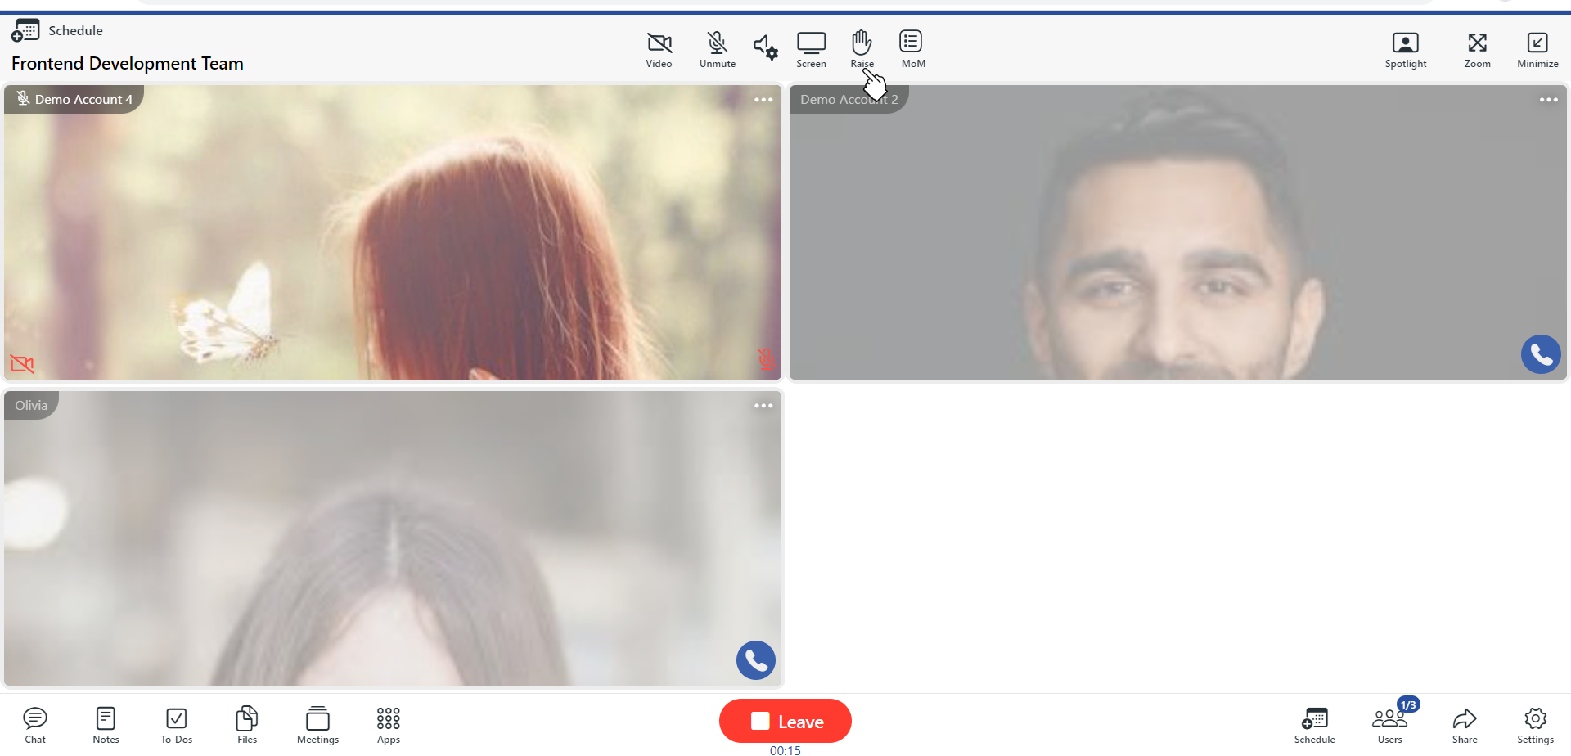
Task: Open the Chat panel
Action: (35, 725)
